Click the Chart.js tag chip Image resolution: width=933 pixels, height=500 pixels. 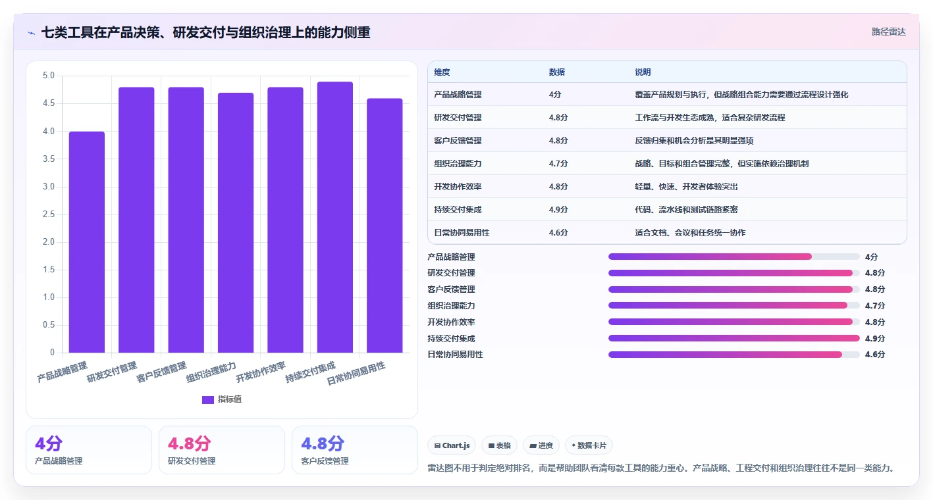(452, 445)
